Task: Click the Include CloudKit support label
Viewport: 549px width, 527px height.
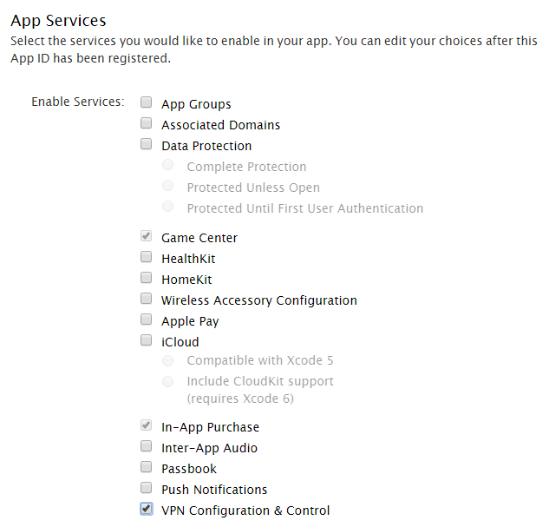Action: coord(260,390)
